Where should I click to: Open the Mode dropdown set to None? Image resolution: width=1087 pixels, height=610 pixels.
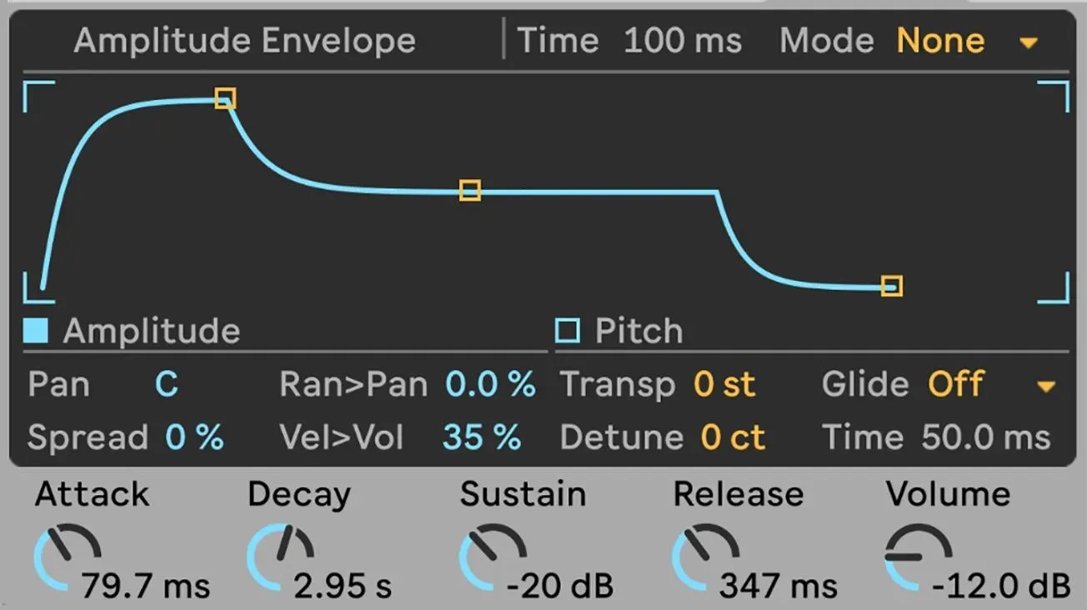coord(940,40)
